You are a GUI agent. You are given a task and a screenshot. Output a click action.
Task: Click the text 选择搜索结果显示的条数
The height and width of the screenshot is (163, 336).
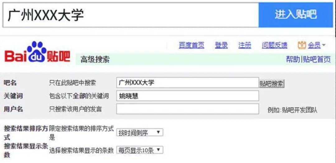coord(81,150)
